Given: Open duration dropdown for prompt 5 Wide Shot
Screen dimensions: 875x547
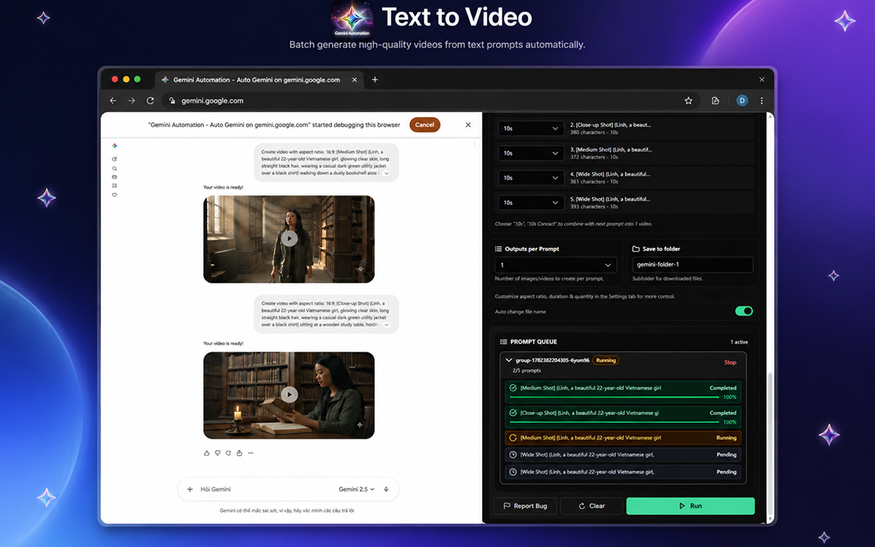Looking at the screenshot, I should coord(531,202).
